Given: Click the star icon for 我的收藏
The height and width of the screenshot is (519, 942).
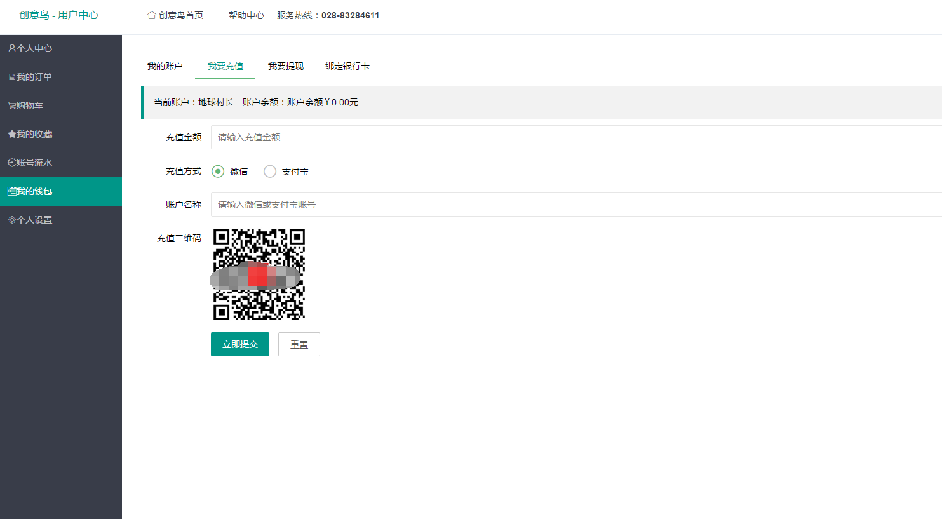Looking at the screenshot, I should pyautogui.click(x=11, y=134).
